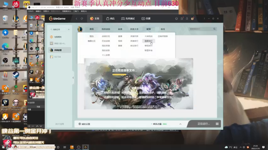
Task: Click the 搜索应用 search field in sidebar
Action: 58,29
